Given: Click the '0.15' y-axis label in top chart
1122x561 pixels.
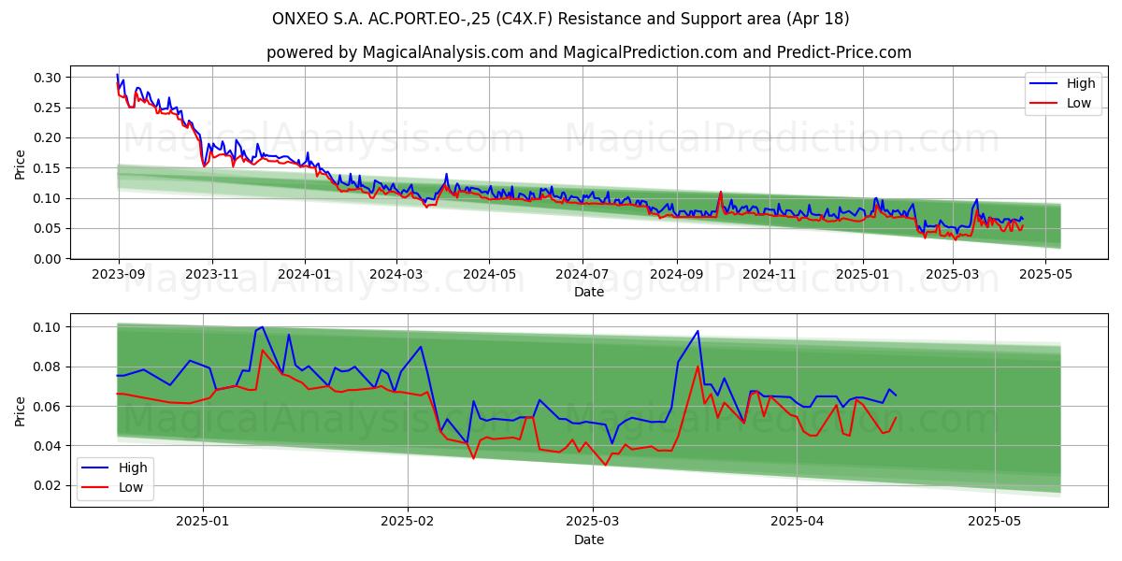Looking at the screenshot, I should (47, 168).
